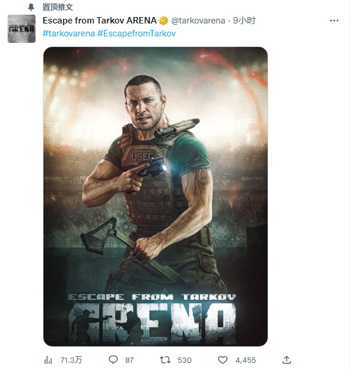Click the Escape from Tarkov ARENA profile avatar
Viewport: 351px width, 371px height.
22,29
